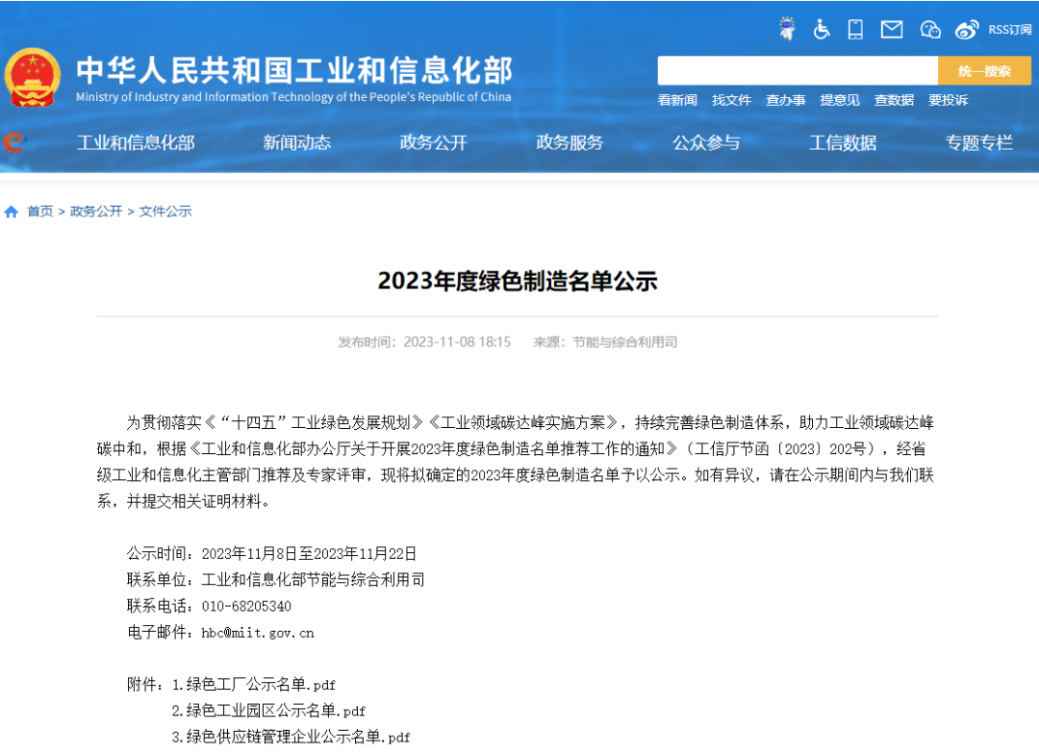Open the 政务公开 navigation menu
The width and height of the screenshot is (1039, 756).
point(433,142)
